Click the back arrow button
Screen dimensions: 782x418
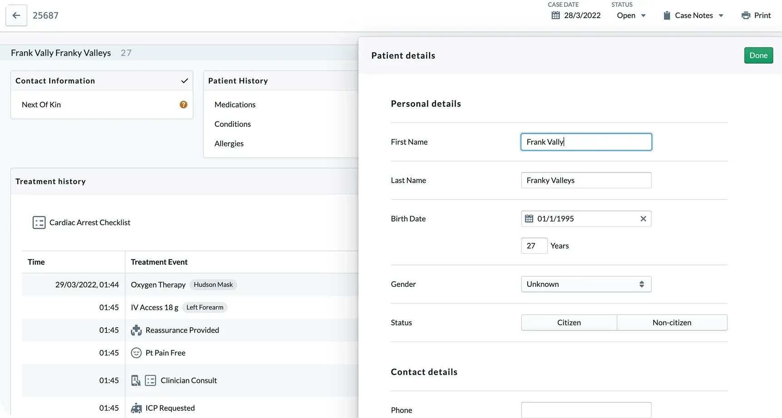pyautogui.click(x=16, y=15)
